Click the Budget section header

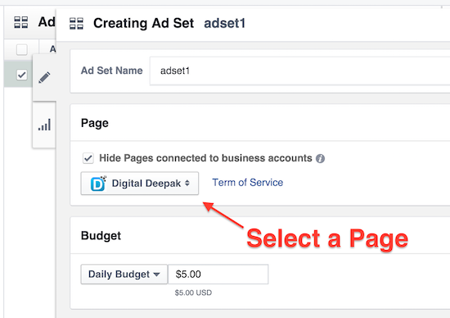pos(101,236)
